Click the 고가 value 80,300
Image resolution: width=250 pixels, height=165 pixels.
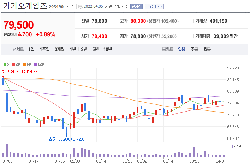(x=138, y=21)
